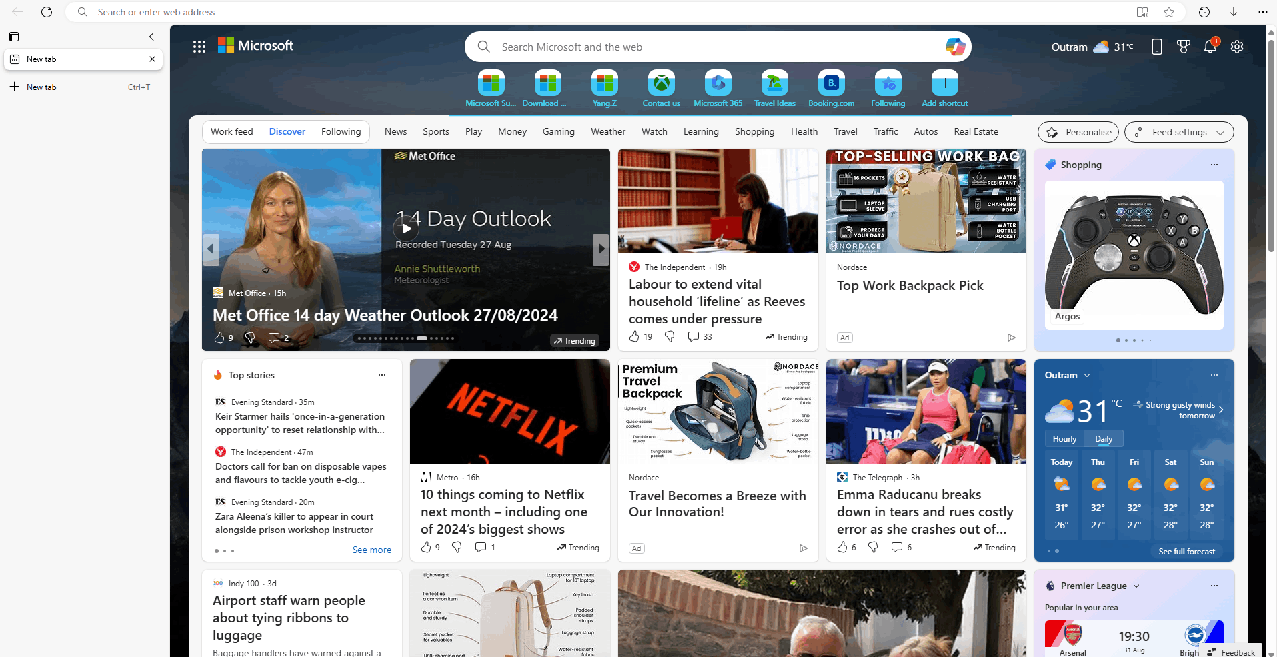The image size is (1277, 657).
Task: Open Top stories card more options
Action: pos(382,375)
